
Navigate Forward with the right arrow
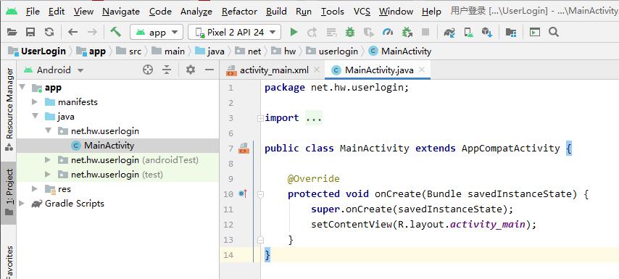tap(92, 33)
